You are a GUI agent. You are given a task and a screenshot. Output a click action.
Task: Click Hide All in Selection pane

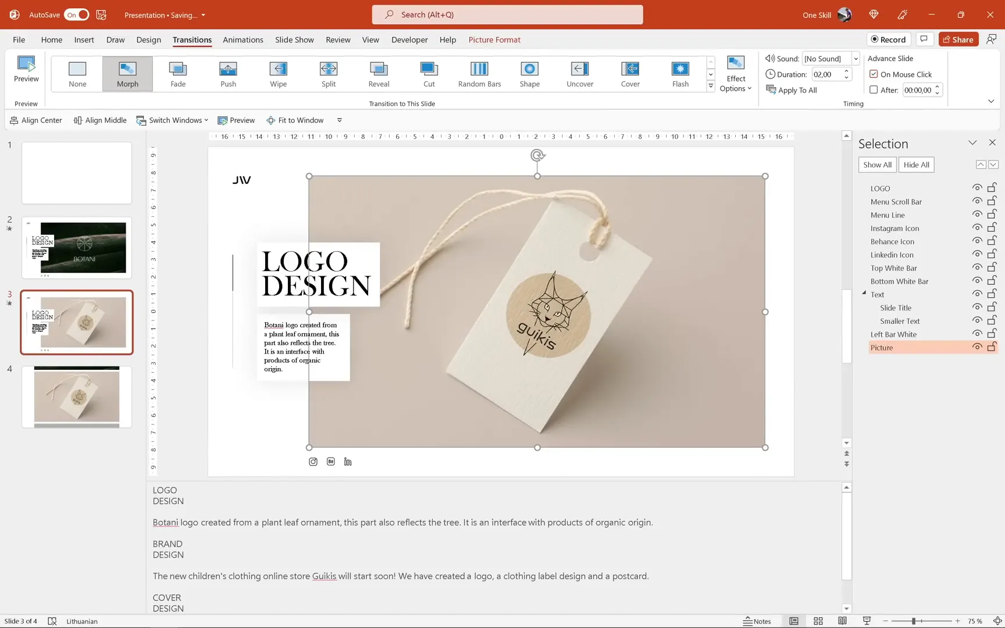coord(917,165)
